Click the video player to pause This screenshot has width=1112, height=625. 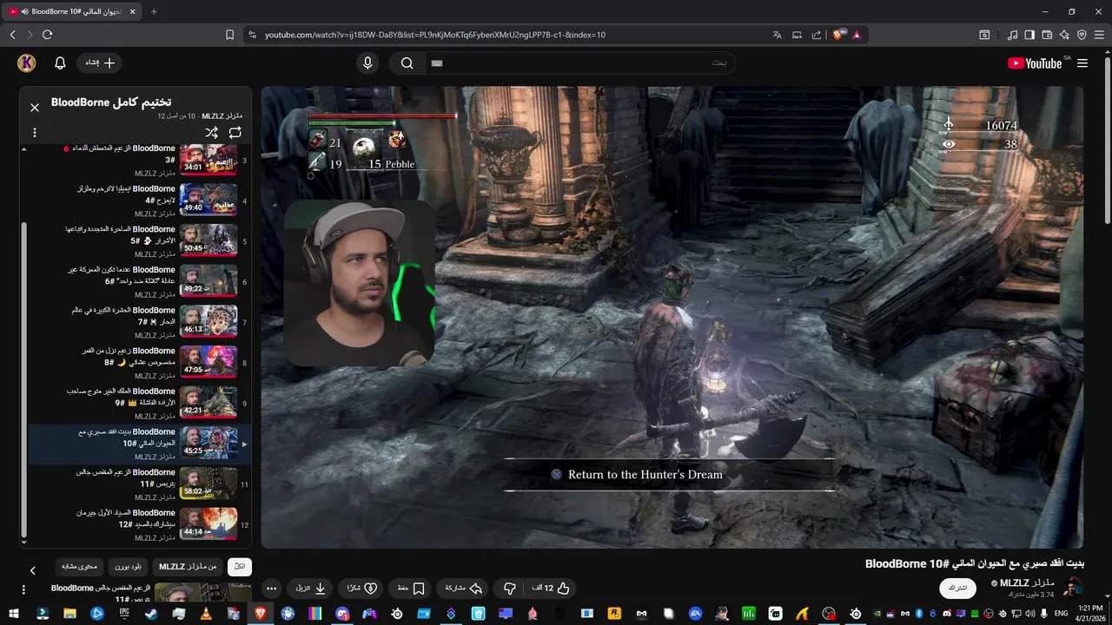pos(672,317)
